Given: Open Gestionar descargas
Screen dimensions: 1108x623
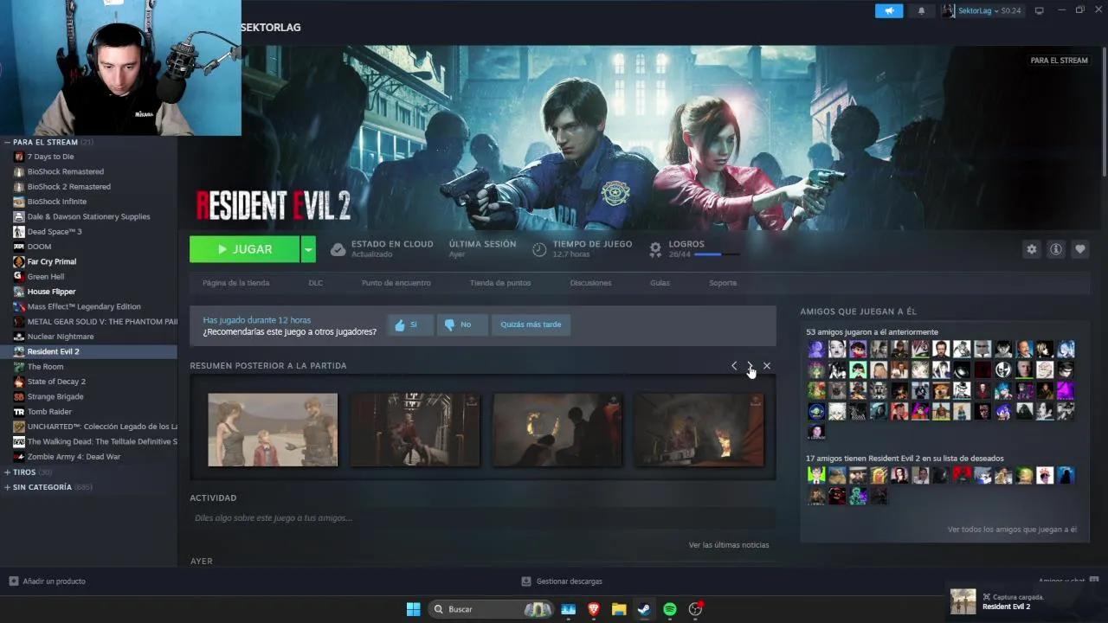Looking at the screenshot, I should pyautogui.click(x=562, y=581).
